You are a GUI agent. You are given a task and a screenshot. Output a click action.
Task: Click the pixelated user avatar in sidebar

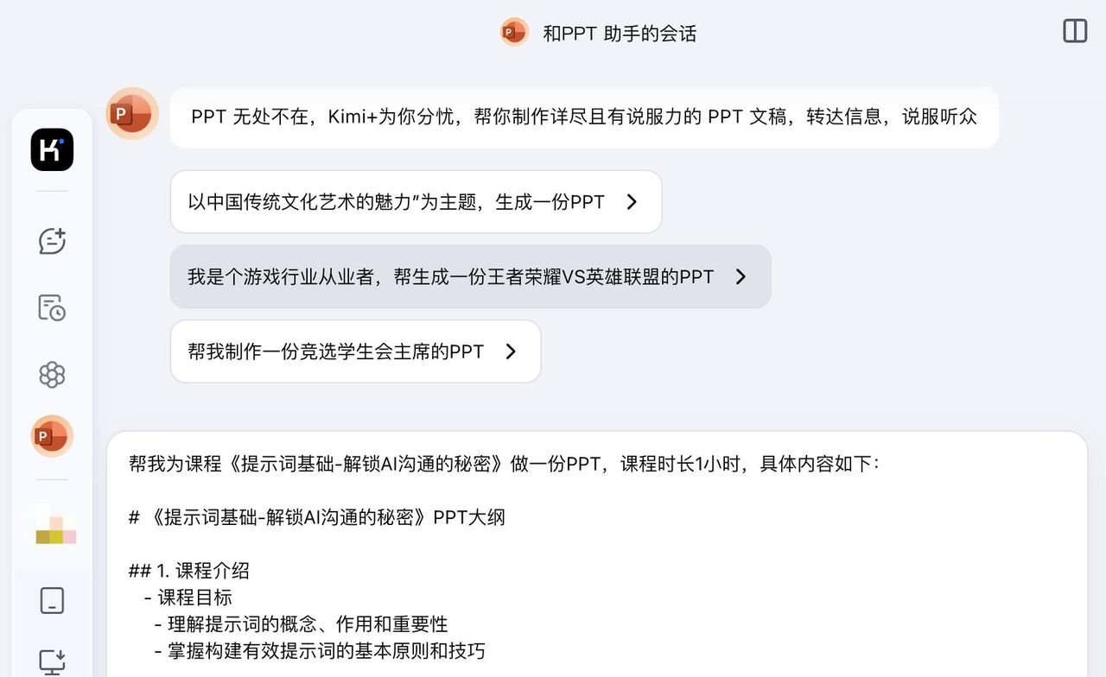coord(55,525)
